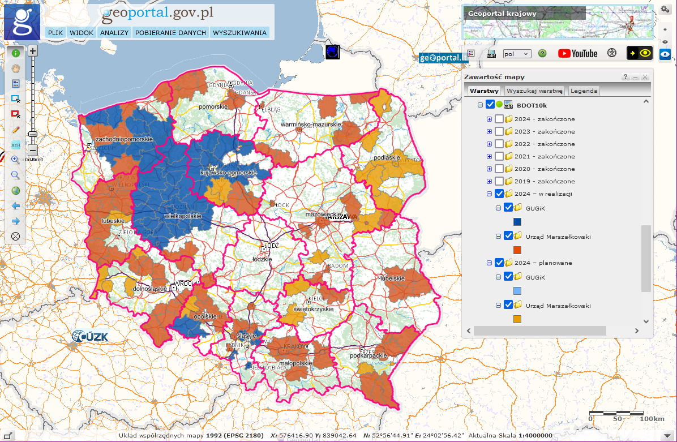Open the WYSZUKIWANIA menu

239,32
